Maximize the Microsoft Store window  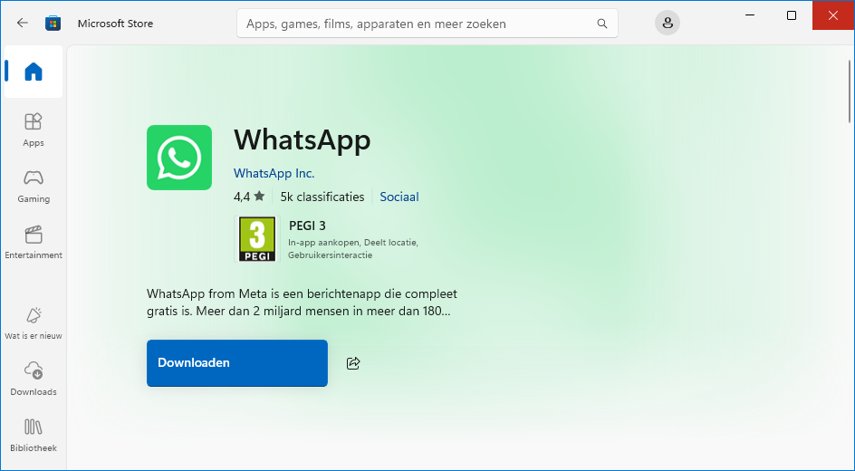pos(792,15)
